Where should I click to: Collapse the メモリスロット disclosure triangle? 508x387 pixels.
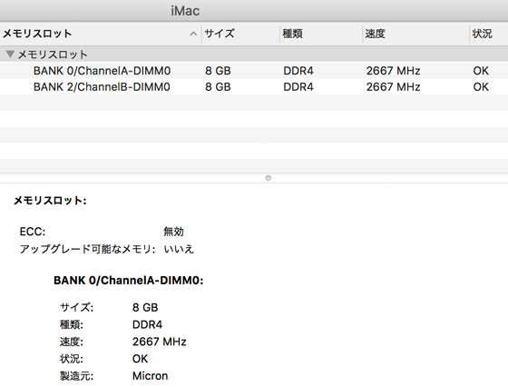[x=10, y=54]
